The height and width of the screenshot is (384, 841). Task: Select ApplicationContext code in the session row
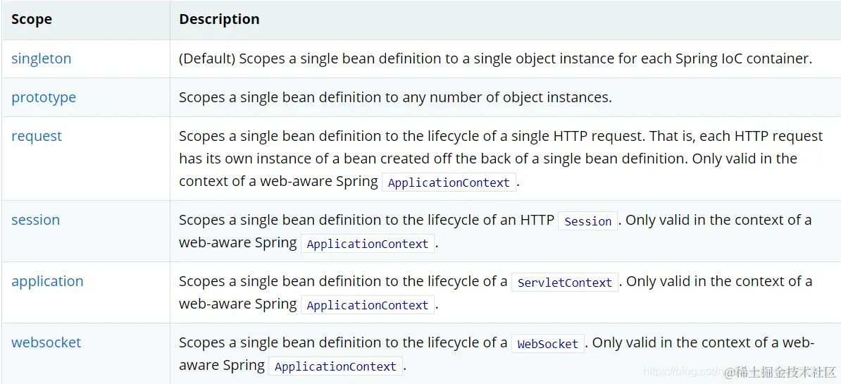(368, 244)
